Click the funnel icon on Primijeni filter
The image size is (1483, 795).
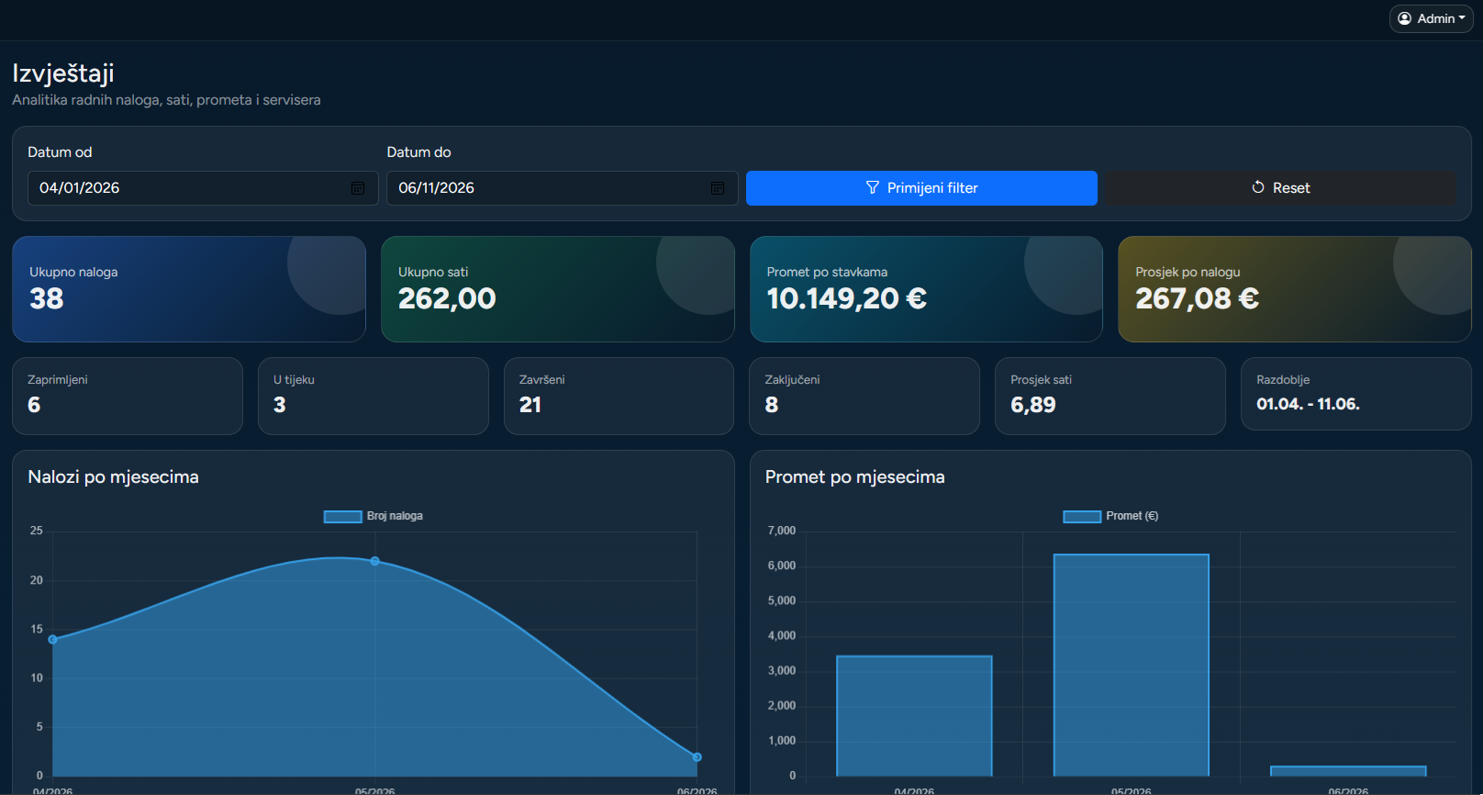(x=873, y=187)
